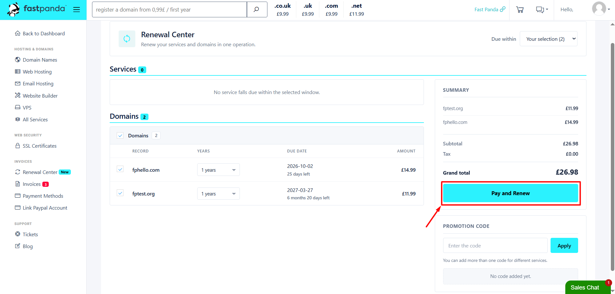
Task: Click the Blog edit icon
Action: 18,246
